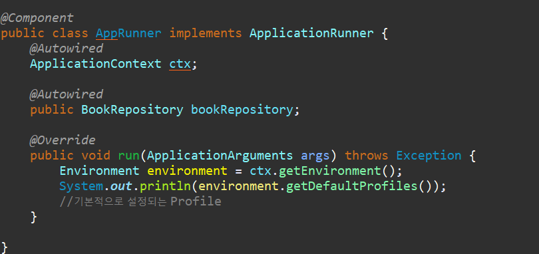Viewport: 539px width, 254px height.
Task: Click the Exception class name
Action: pos(429,156)
